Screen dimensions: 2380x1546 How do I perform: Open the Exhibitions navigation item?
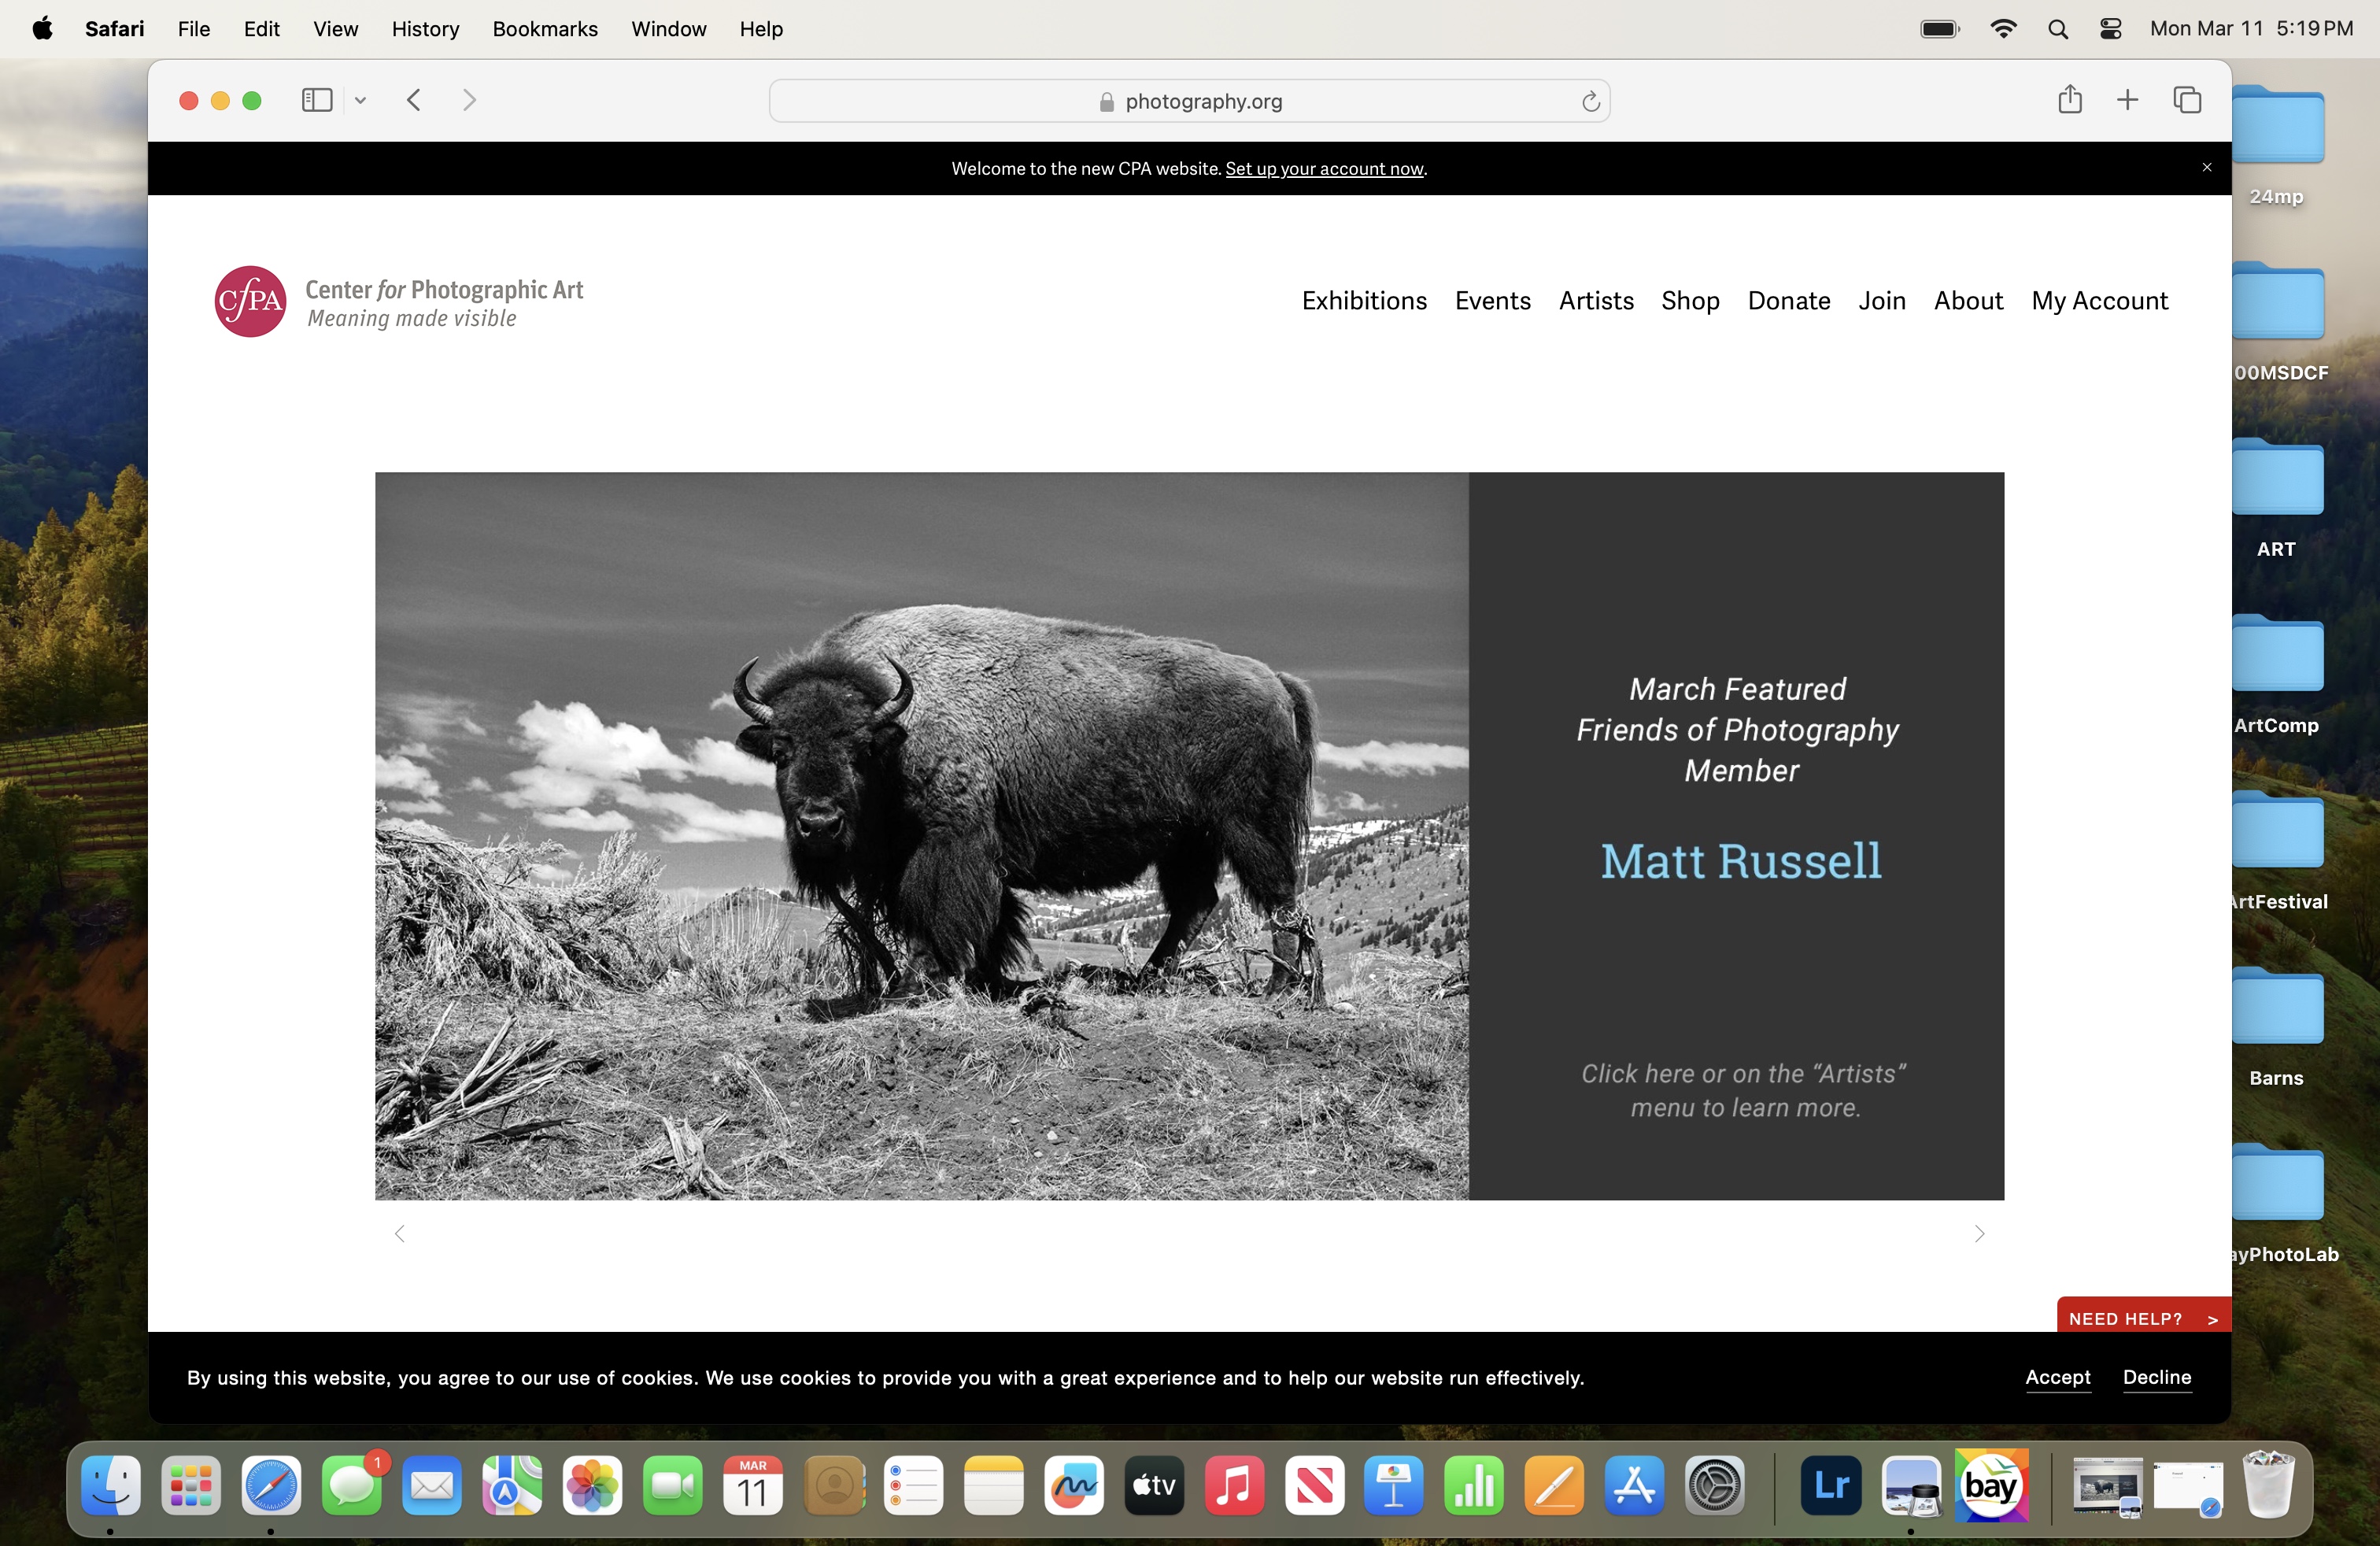point(1363,300)
